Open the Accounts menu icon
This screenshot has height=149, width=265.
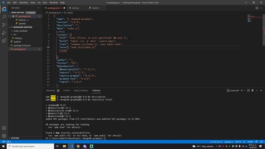pyautogui.click(x=4, y=128)
